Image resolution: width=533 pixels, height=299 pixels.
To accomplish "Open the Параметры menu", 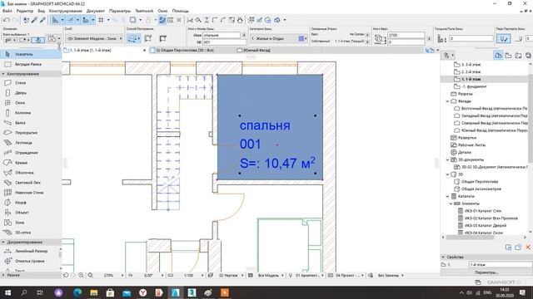I will click(x=120, y=11).
